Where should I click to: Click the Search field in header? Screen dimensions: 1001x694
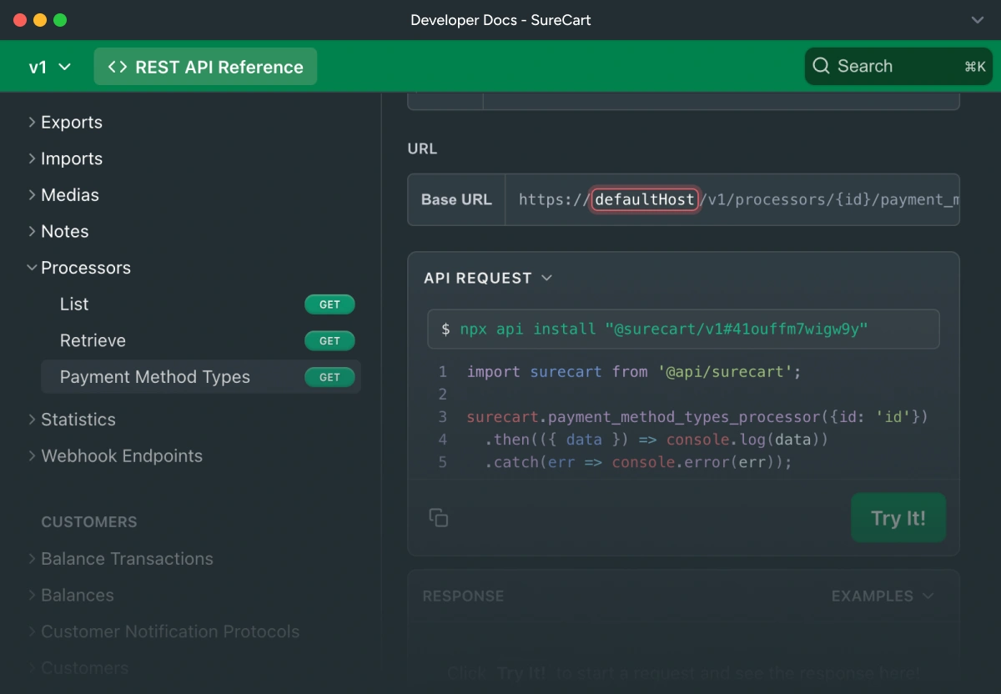tap(898, 67)
